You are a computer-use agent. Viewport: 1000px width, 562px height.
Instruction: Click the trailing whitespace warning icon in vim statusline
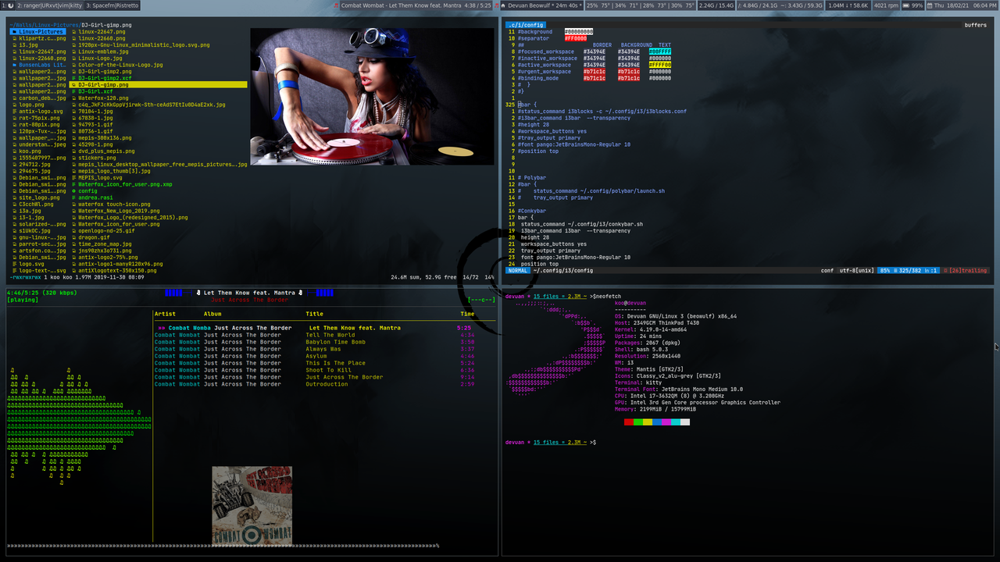tap(947, 270)
